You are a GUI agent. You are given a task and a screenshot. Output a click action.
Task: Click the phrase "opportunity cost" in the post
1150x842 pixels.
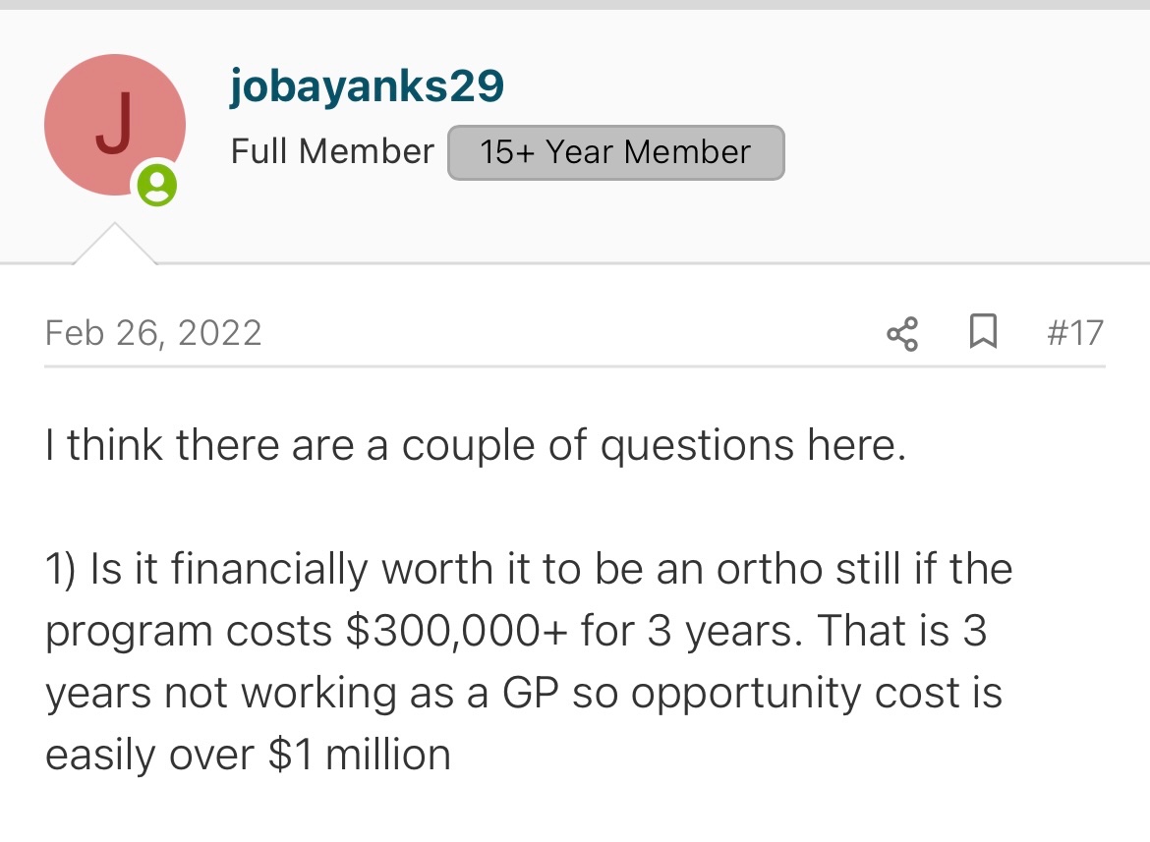click(x=800, y=693)
